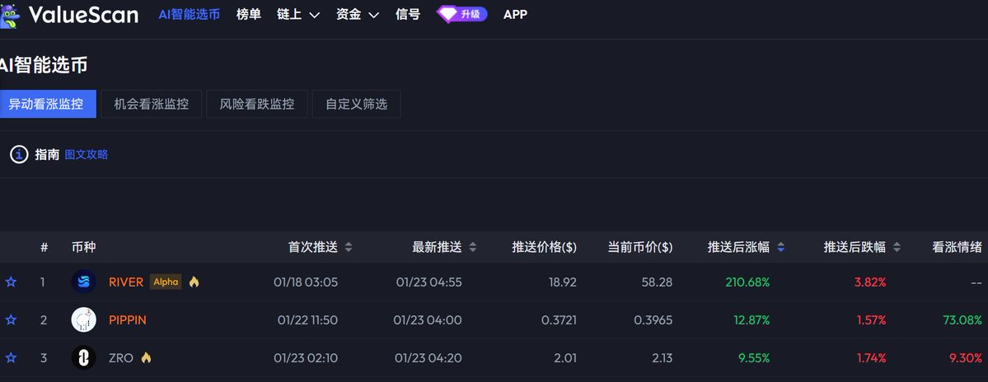The width and height of the screenshot is (988, 382).
Task: Toggle the star for PIPPIN row
Action: tap(11, 319)
